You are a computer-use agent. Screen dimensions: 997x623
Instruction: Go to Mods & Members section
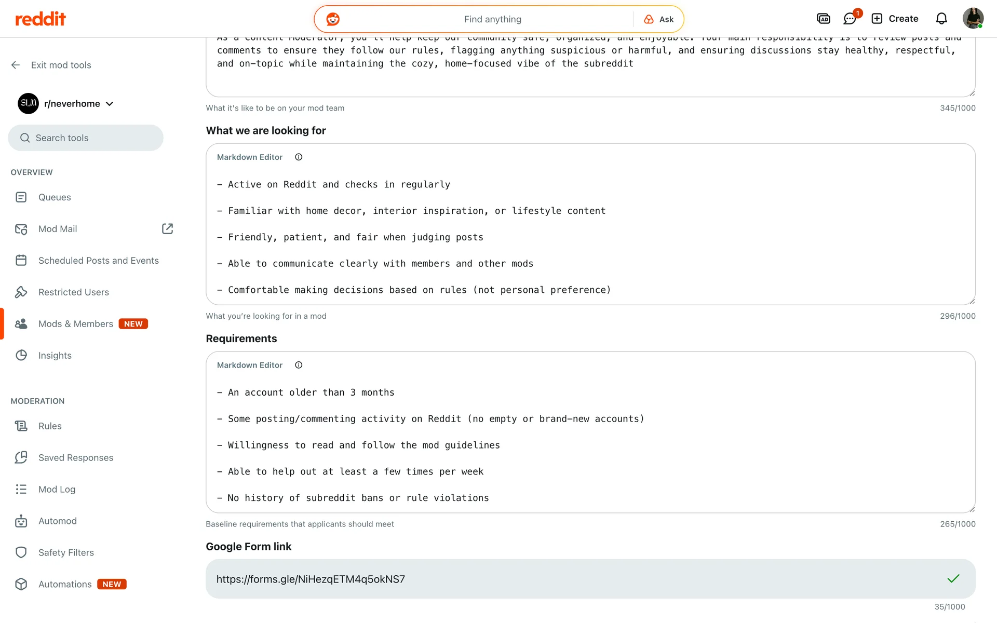coord(76,324)
